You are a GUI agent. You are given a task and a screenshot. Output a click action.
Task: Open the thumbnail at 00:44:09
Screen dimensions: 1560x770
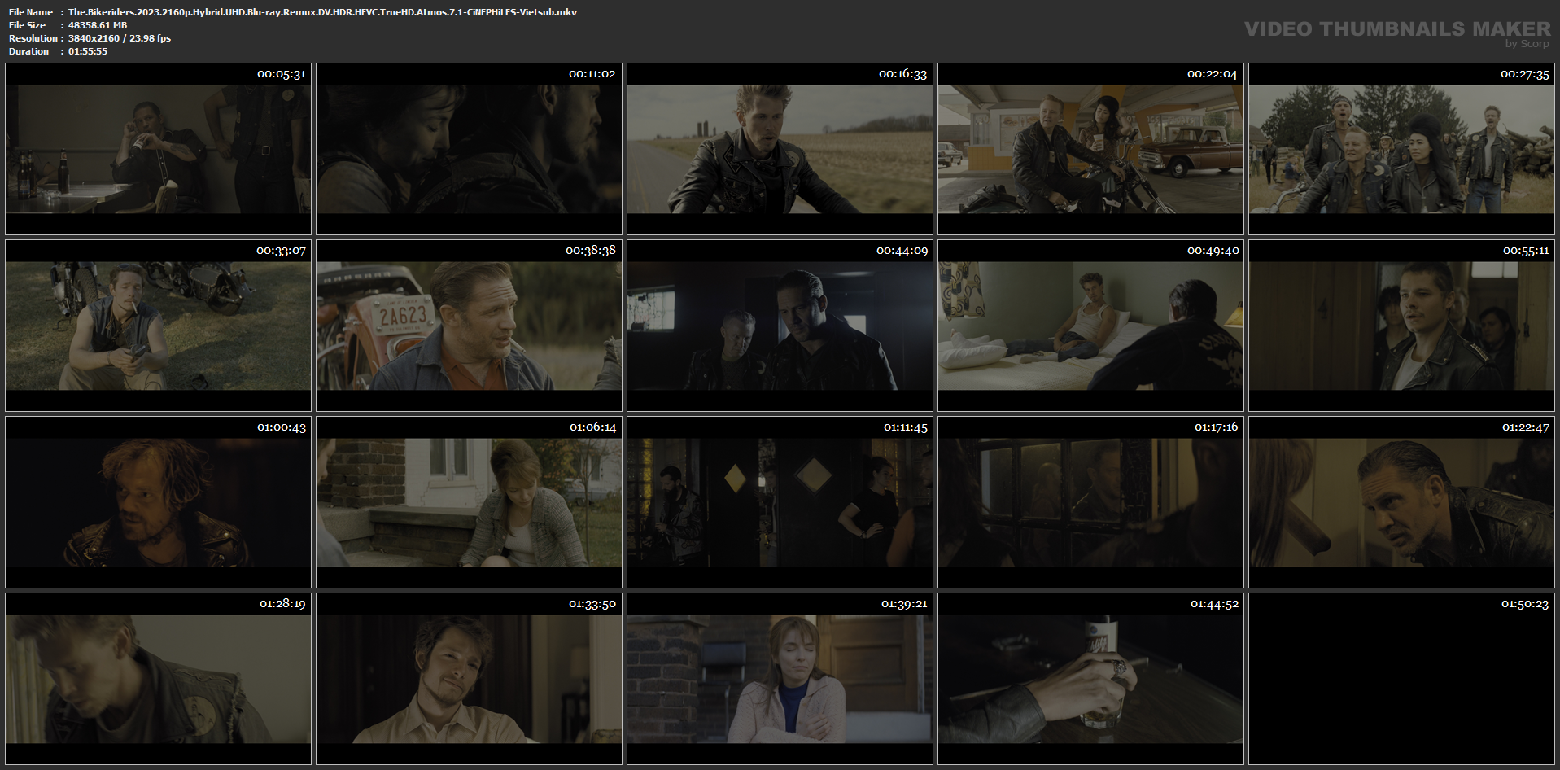780,326
